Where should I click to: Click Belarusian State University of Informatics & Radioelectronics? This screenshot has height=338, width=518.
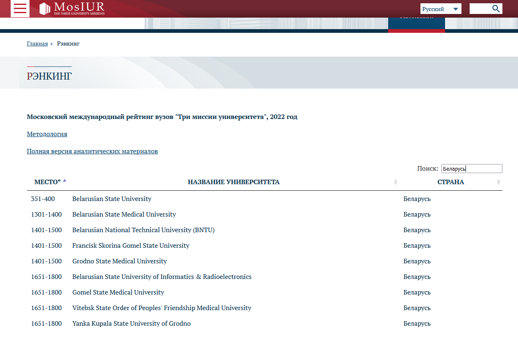click(162, 277)
